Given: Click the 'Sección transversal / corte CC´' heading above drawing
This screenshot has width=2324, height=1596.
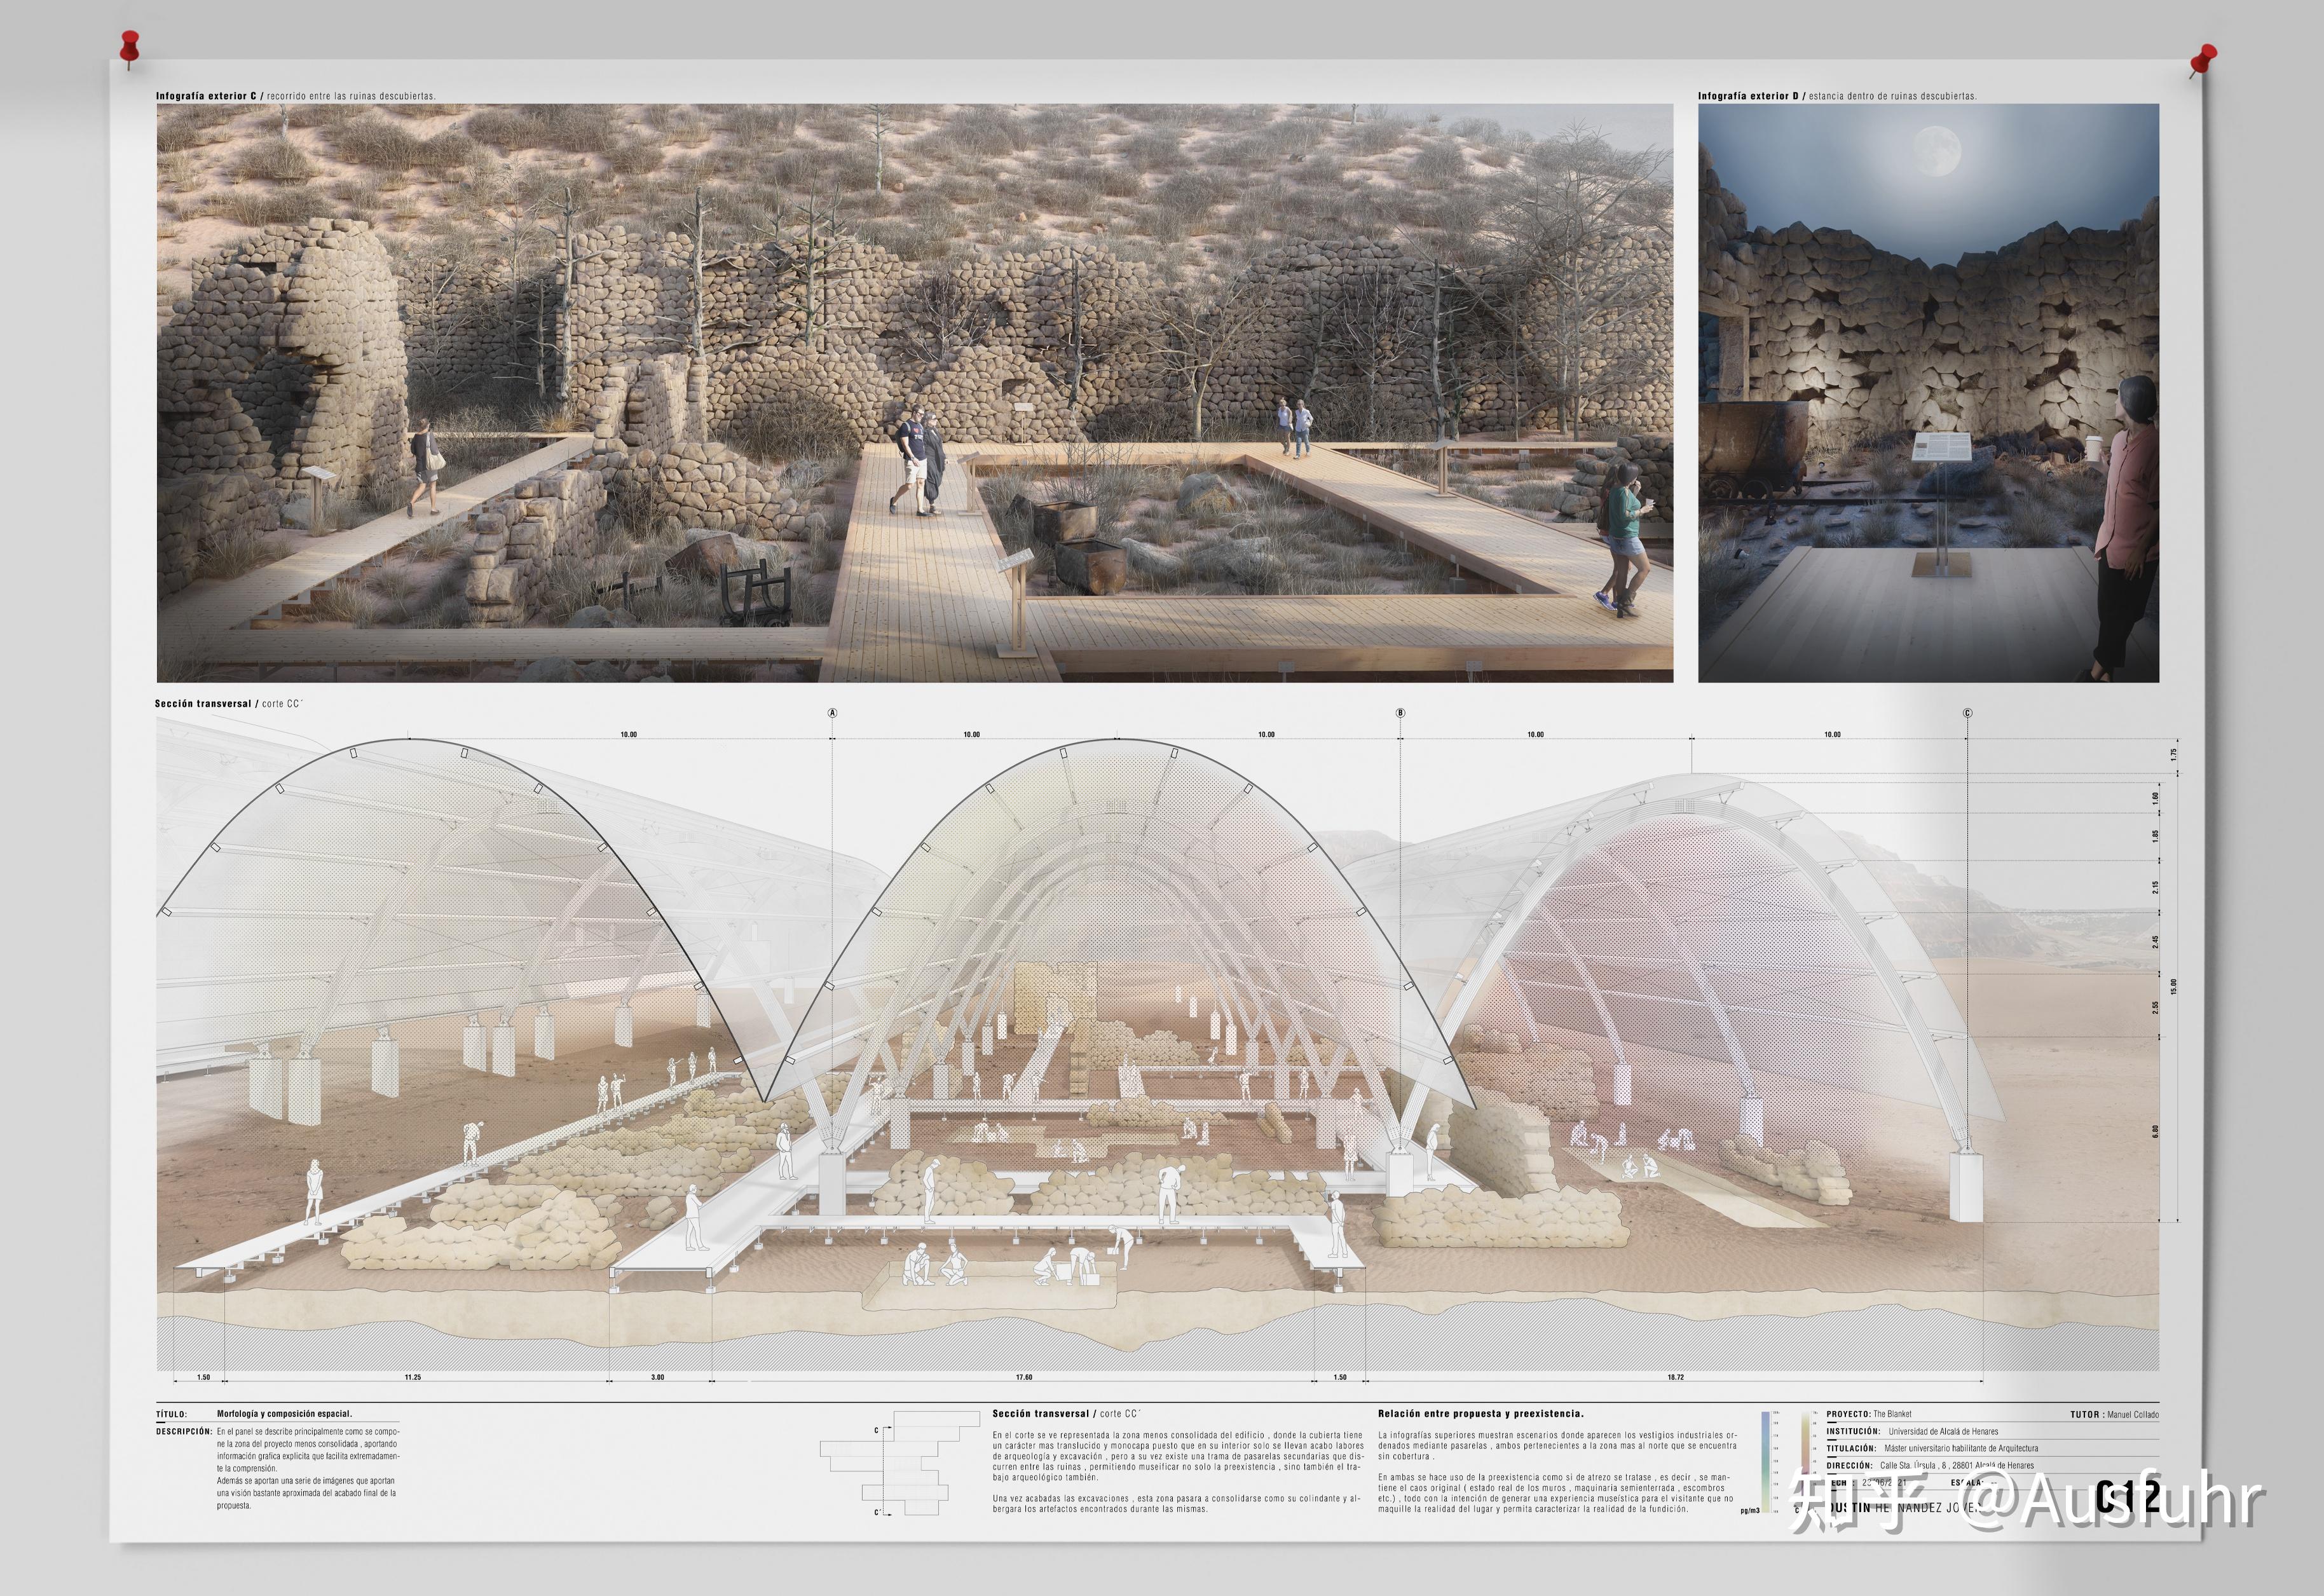Looking at the screenshot, I should tap(228, 704).
